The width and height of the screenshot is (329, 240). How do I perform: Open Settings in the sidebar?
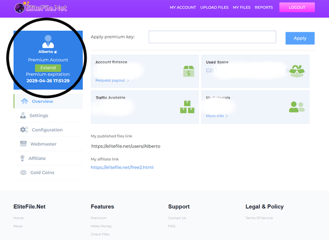38,116
